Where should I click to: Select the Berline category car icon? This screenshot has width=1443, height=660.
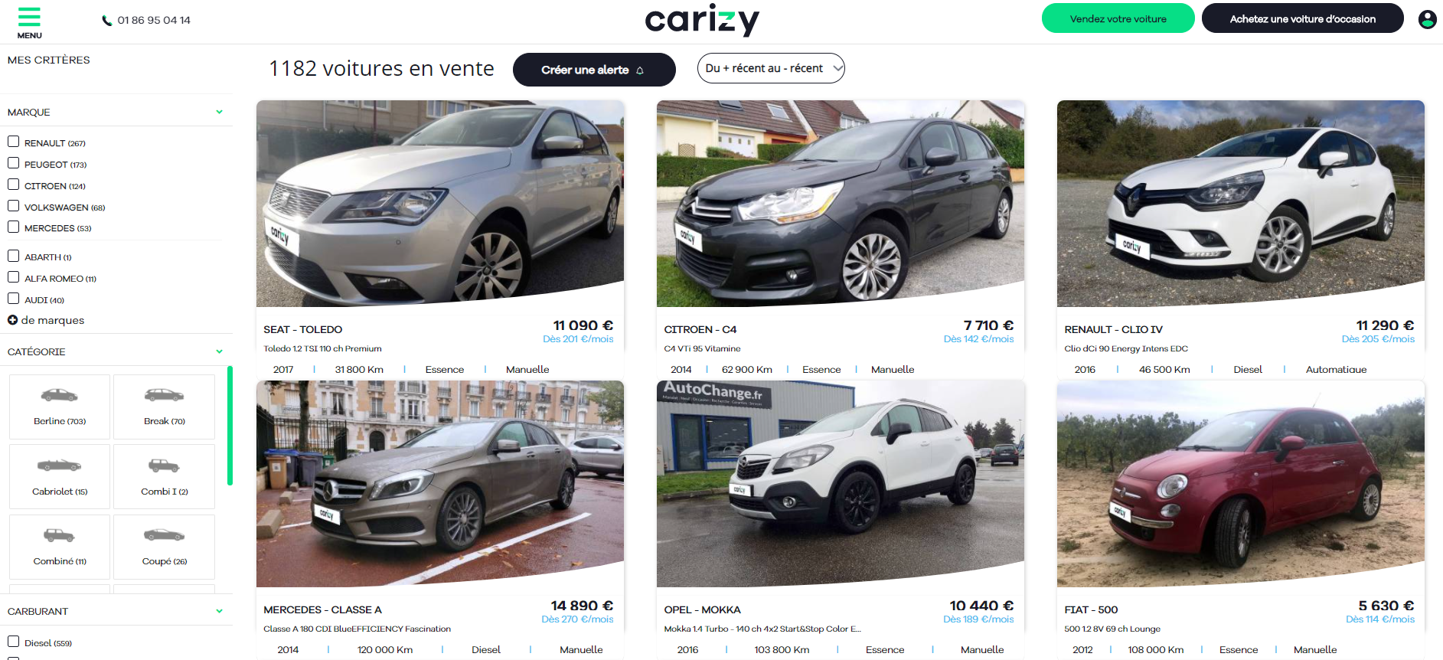(x=60, y=396)
